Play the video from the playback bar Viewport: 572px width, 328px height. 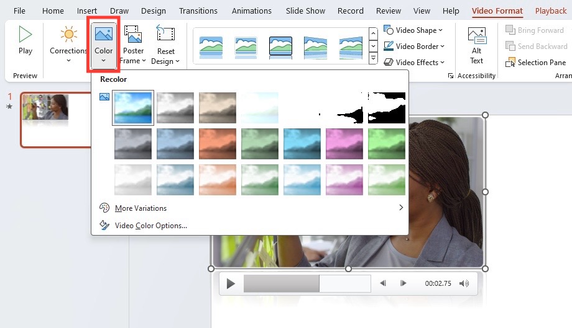[231, 283]
